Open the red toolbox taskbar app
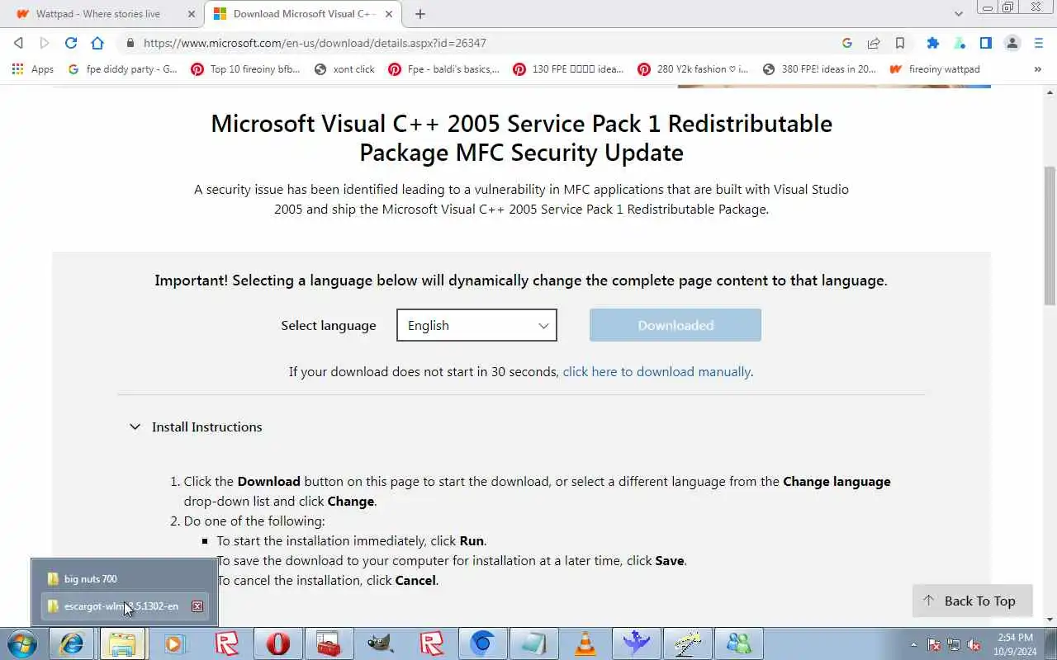This screenshot has height=660, width=1057. point(329,643)
